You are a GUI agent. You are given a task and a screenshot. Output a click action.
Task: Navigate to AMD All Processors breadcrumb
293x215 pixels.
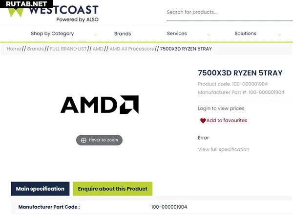click(131, 49)
